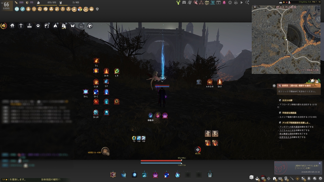Screen dimensions: 324x182
Task: Open the house residence icon
Action: tap(12, 26)
